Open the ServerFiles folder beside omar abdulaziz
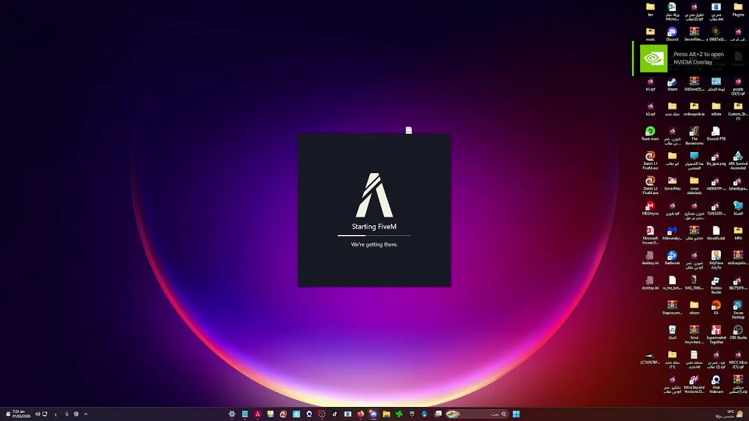The image size is (749, 421). click(x=672, y=184)
